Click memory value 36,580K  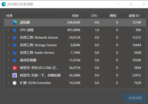tap(75, 76)
